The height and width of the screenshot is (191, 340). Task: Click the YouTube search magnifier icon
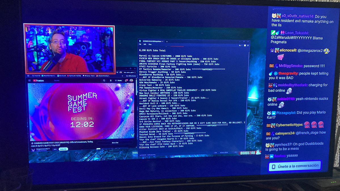tap(104, 81)
